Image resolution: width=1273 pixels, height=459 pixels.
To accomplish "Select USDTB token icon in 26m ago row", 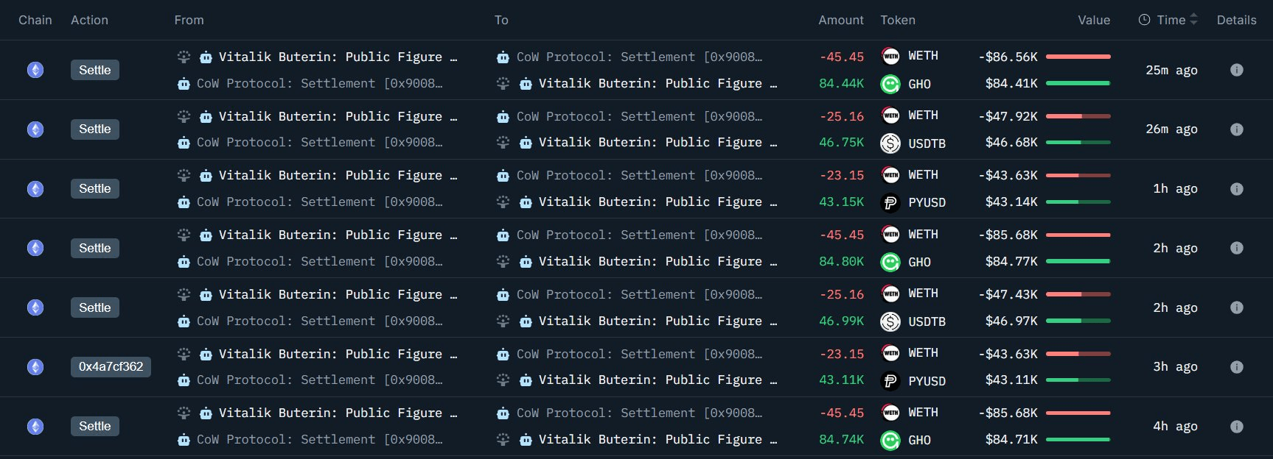I will [x=890, y=143].
